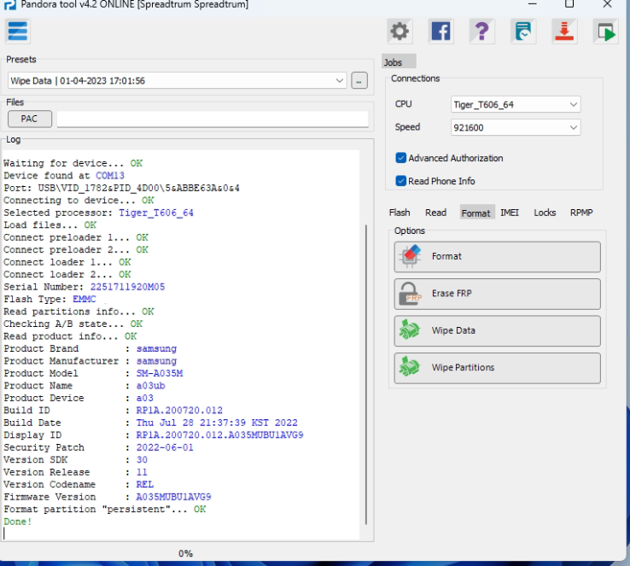This screenshot has width=630, height=566.
Task: Minimize the Pandora tool window
Action: 533,4
